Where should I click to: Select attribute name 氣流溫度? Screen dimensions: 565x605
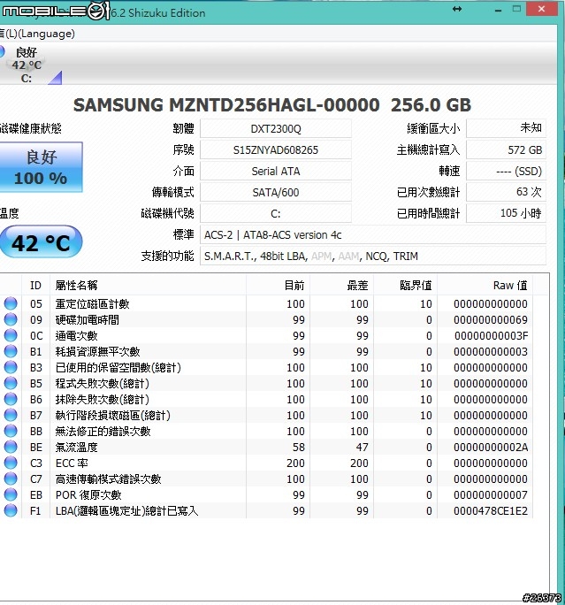(76, 447)
